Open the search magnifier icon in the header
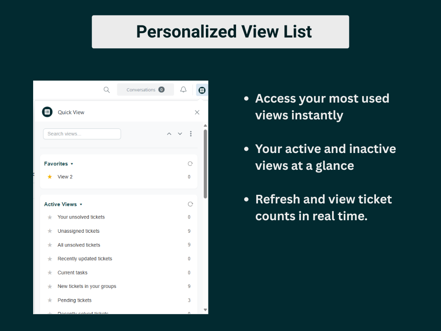 106,90
